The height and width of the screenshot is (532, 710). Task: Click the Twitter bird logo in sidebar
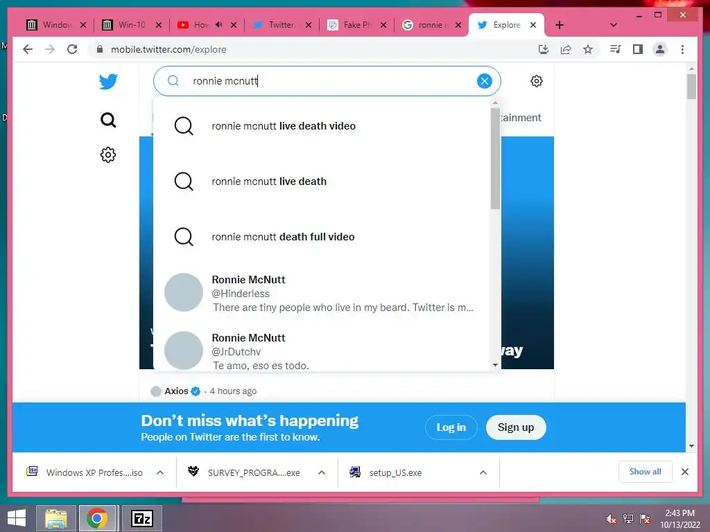pos(108,82)
